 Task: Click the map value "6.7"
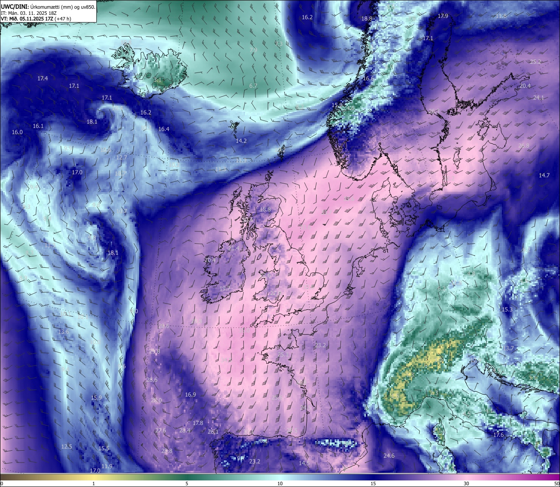click(253, 86)
